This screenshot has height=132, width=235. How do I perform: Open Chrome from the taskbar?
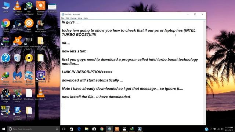[102, 129]
